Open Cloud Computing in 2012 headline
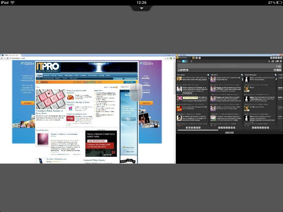283x212 pixels. click(x=76, y=114)
